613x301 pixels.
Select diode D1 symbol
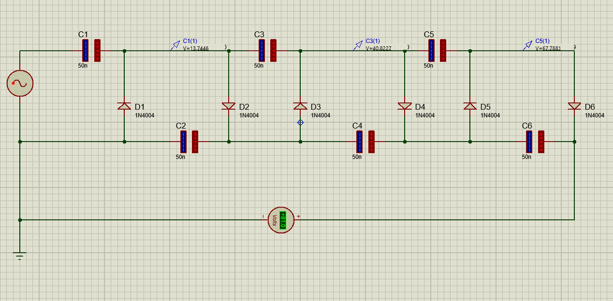pos(124,106)
